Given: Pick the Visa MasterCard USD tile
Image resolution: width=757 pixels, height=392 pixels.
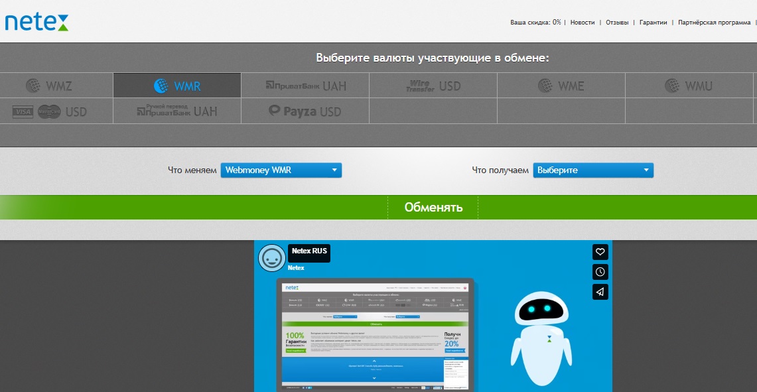Looking at the screenshot, I should tap(48, 111).
